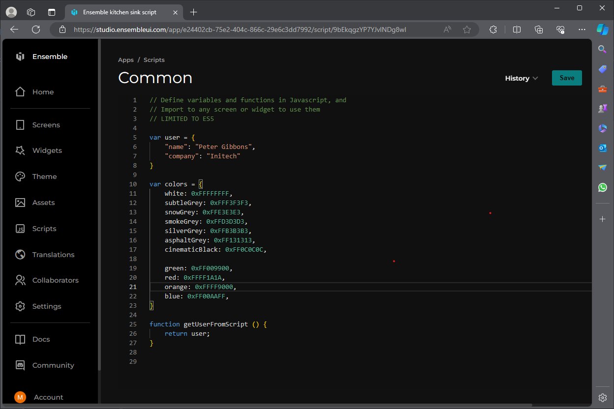This screenshot has width=614, height=409.
Task: Select the Assets image icon
Action: pos(20,203)
